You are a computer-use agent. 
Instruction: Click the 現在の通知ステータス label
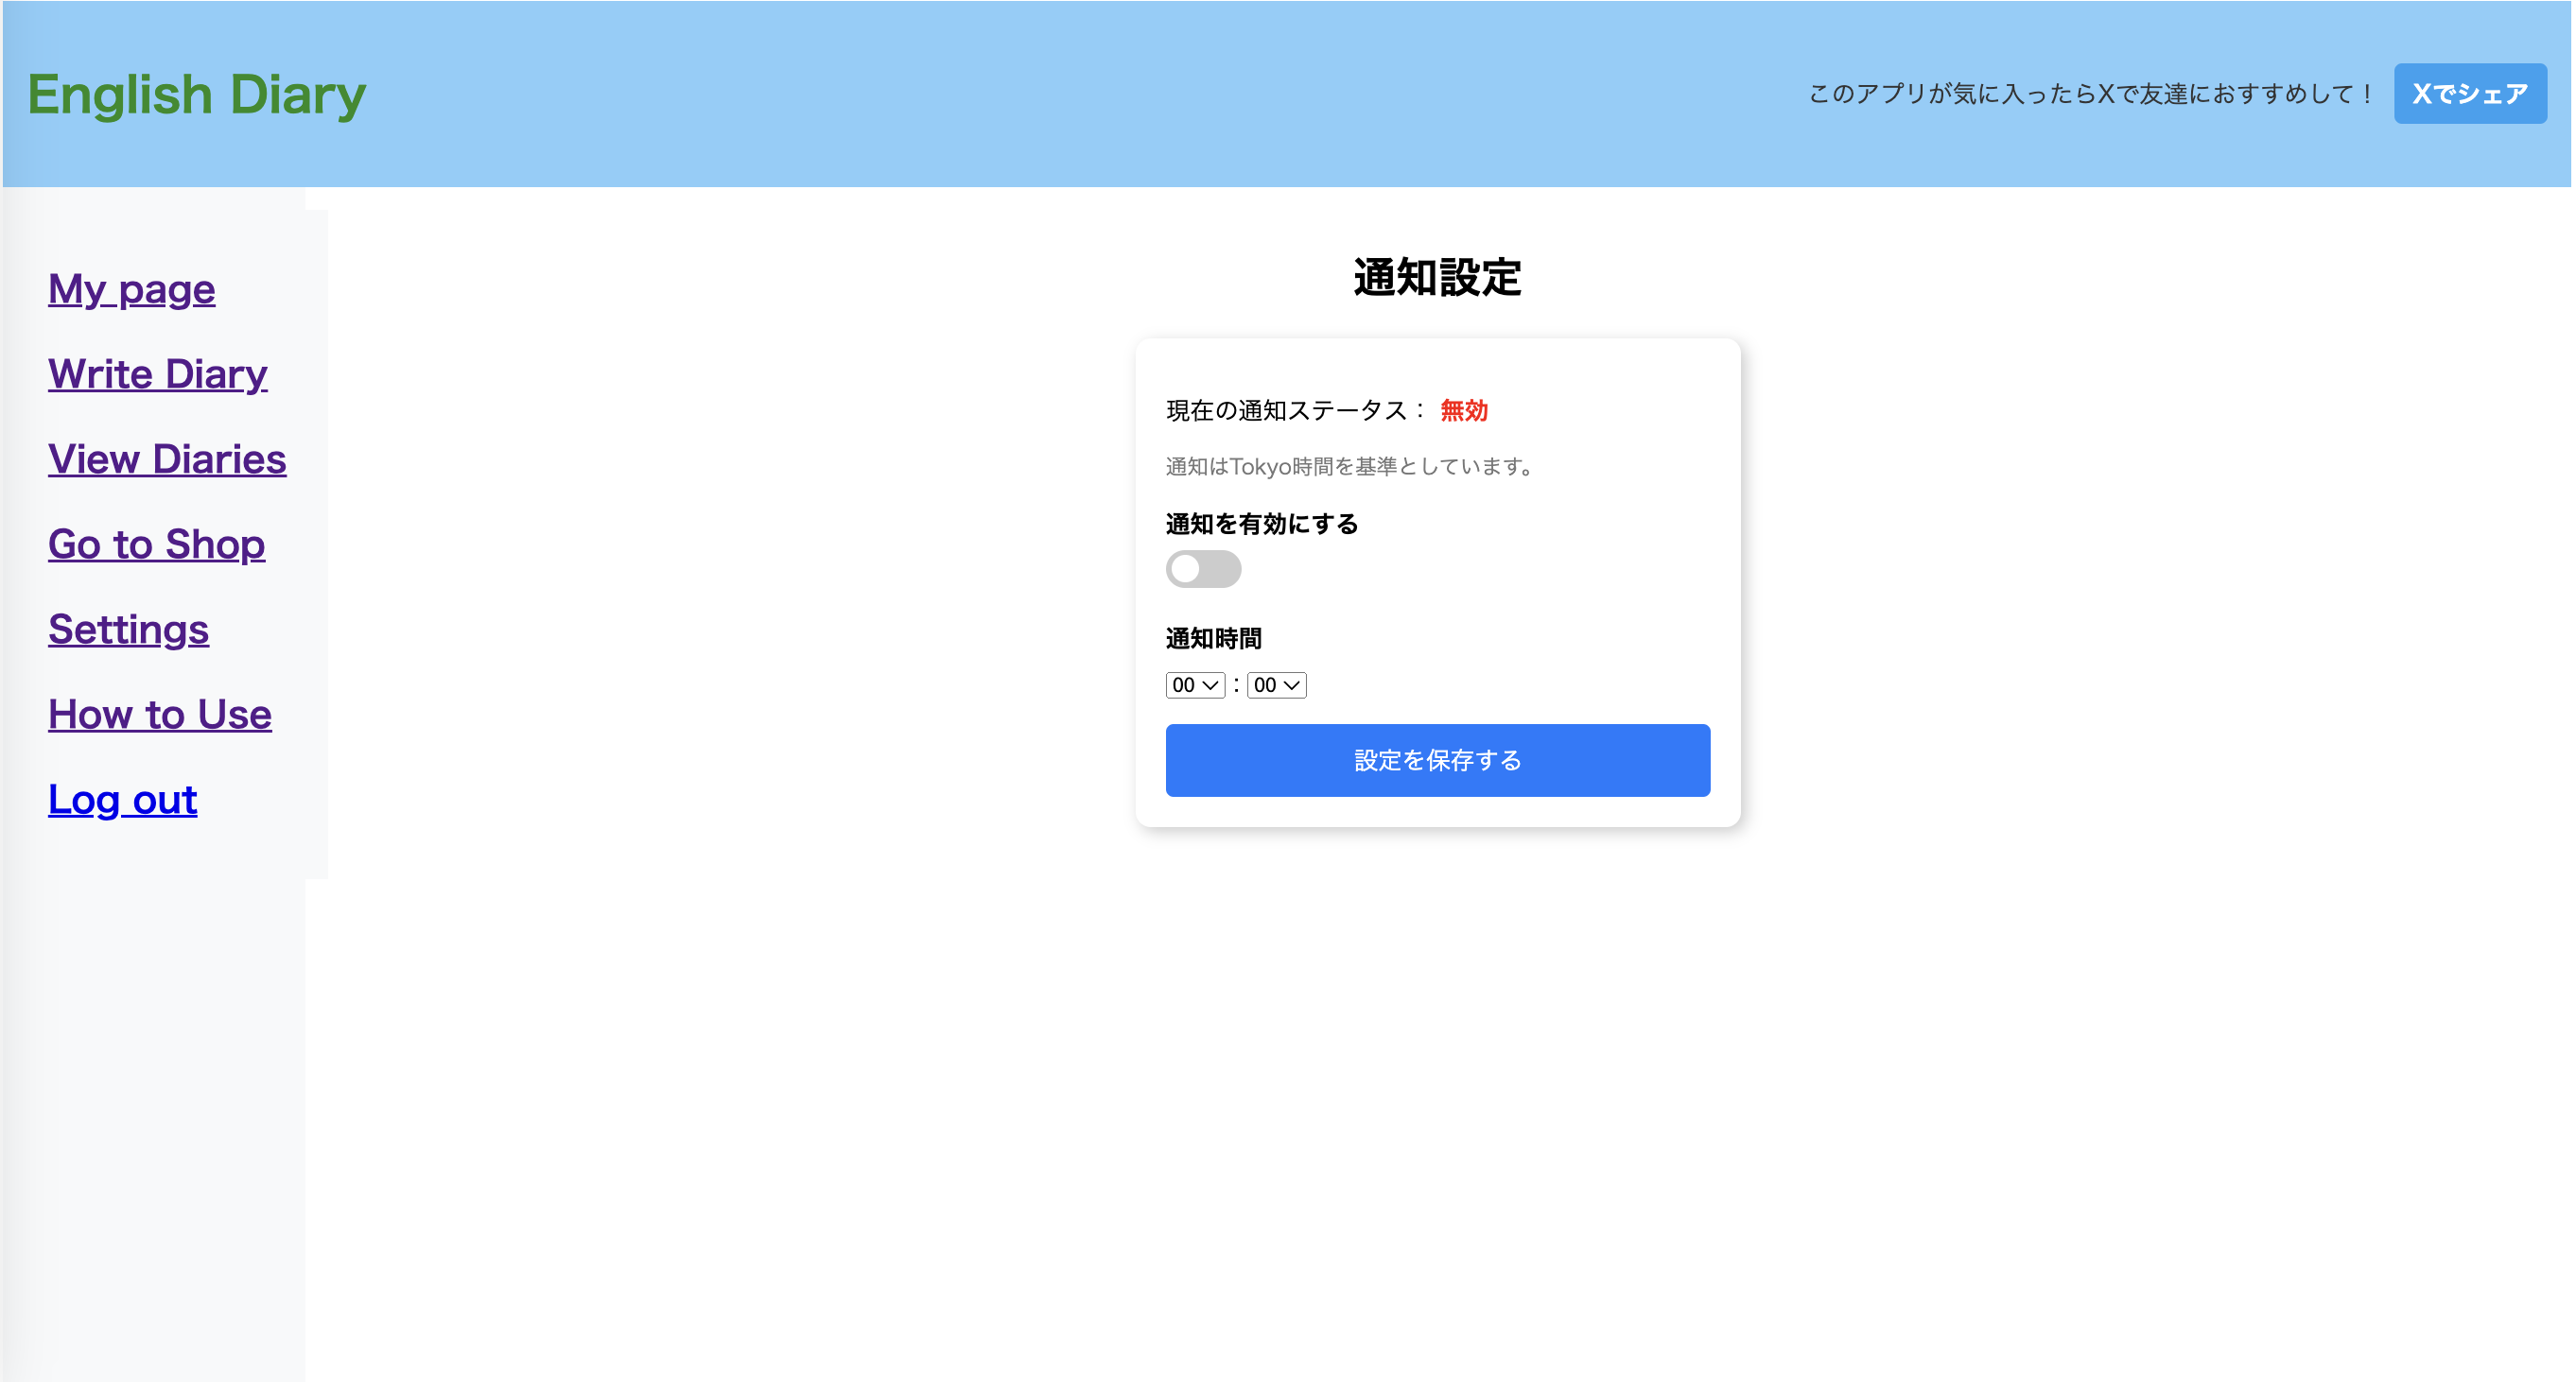pyautogui.click(x=1294, y=410)
